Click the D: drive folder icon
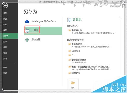This screenshot has height=93, width=127. (70, 55)
